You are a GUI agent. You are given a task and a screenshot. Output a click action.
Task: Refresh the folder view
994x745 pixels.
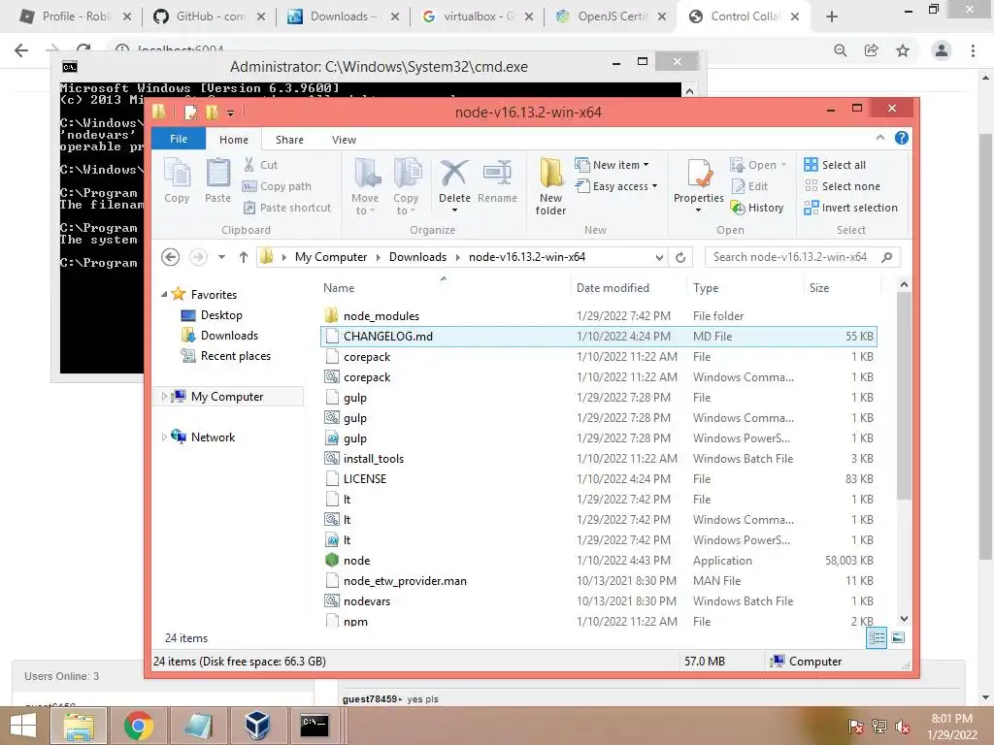[x=680, y=257]
